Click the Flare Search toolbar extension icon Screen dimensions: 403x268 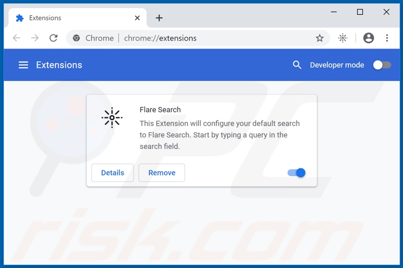[343, 38]
